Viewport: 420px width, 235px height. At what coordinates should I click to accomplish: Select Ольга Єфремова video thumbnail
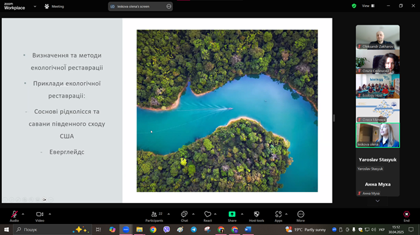(x=378, y=62)
